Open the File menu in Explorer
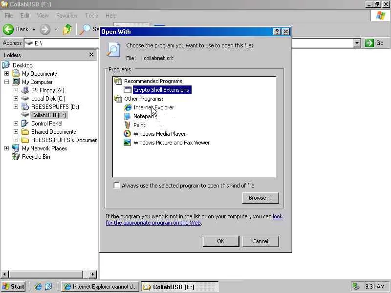Image resolution: width=391 pixels, height=293 pixels. pos(9,16)
